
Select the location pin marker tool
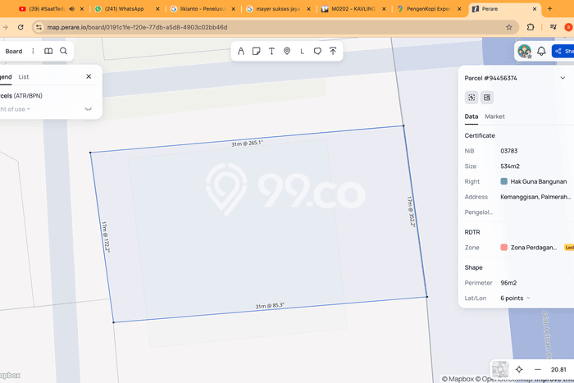287,52
